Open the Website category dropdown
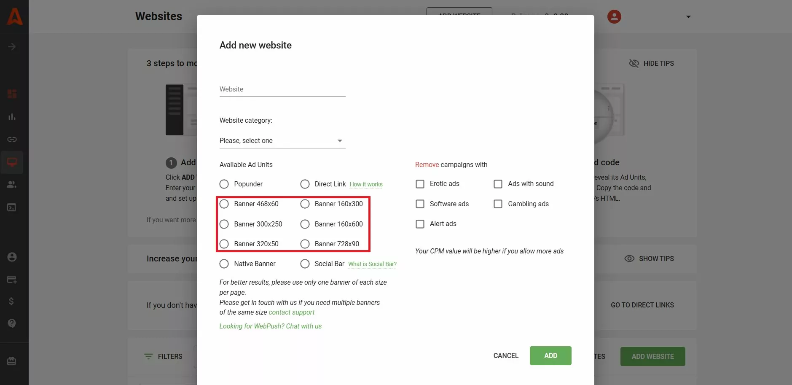Image resolution: width=792 pixels, height=385 pixels. [x=282, y=140]
